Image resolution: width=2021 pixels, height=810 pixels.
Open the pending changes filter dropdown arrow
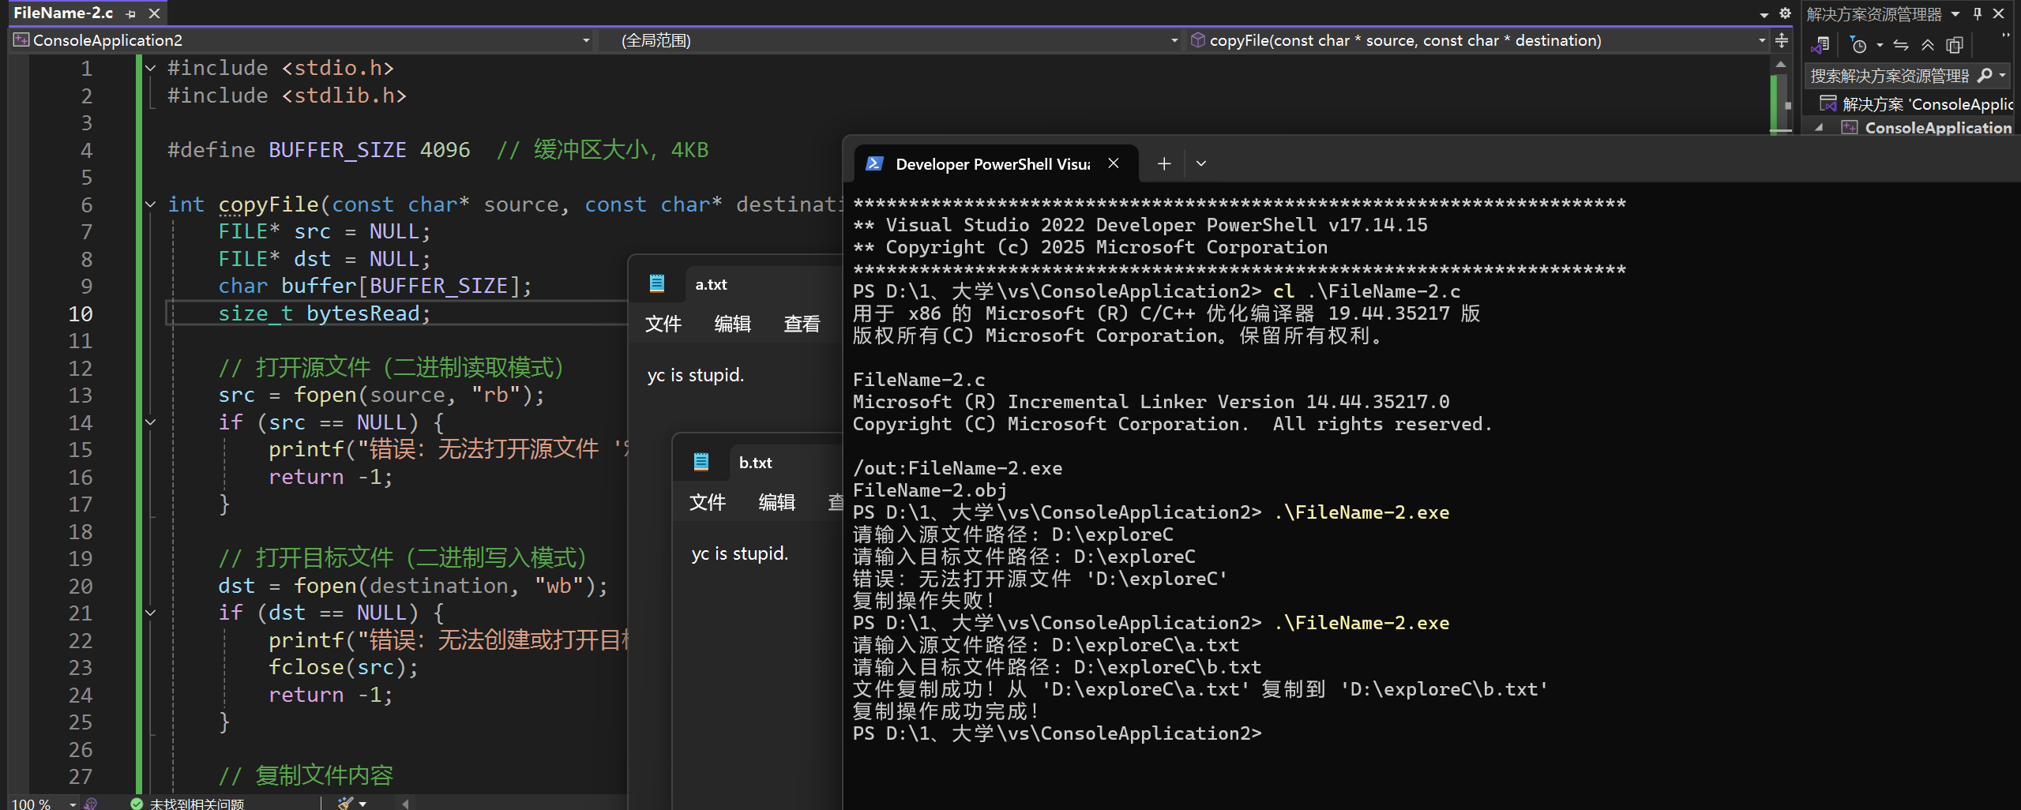(1880, 45)
